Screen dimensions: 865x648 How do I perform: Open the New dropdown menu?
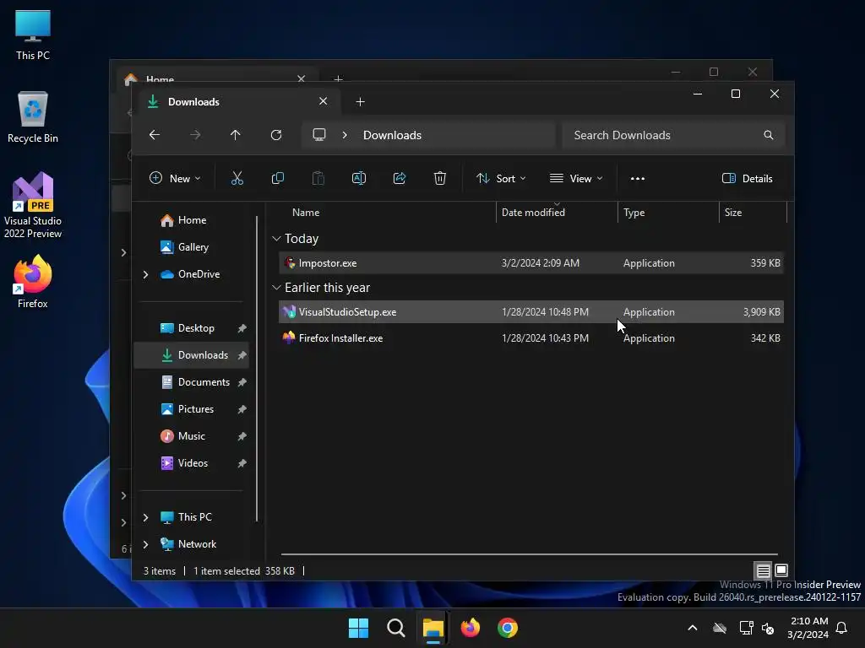point(175,178)
